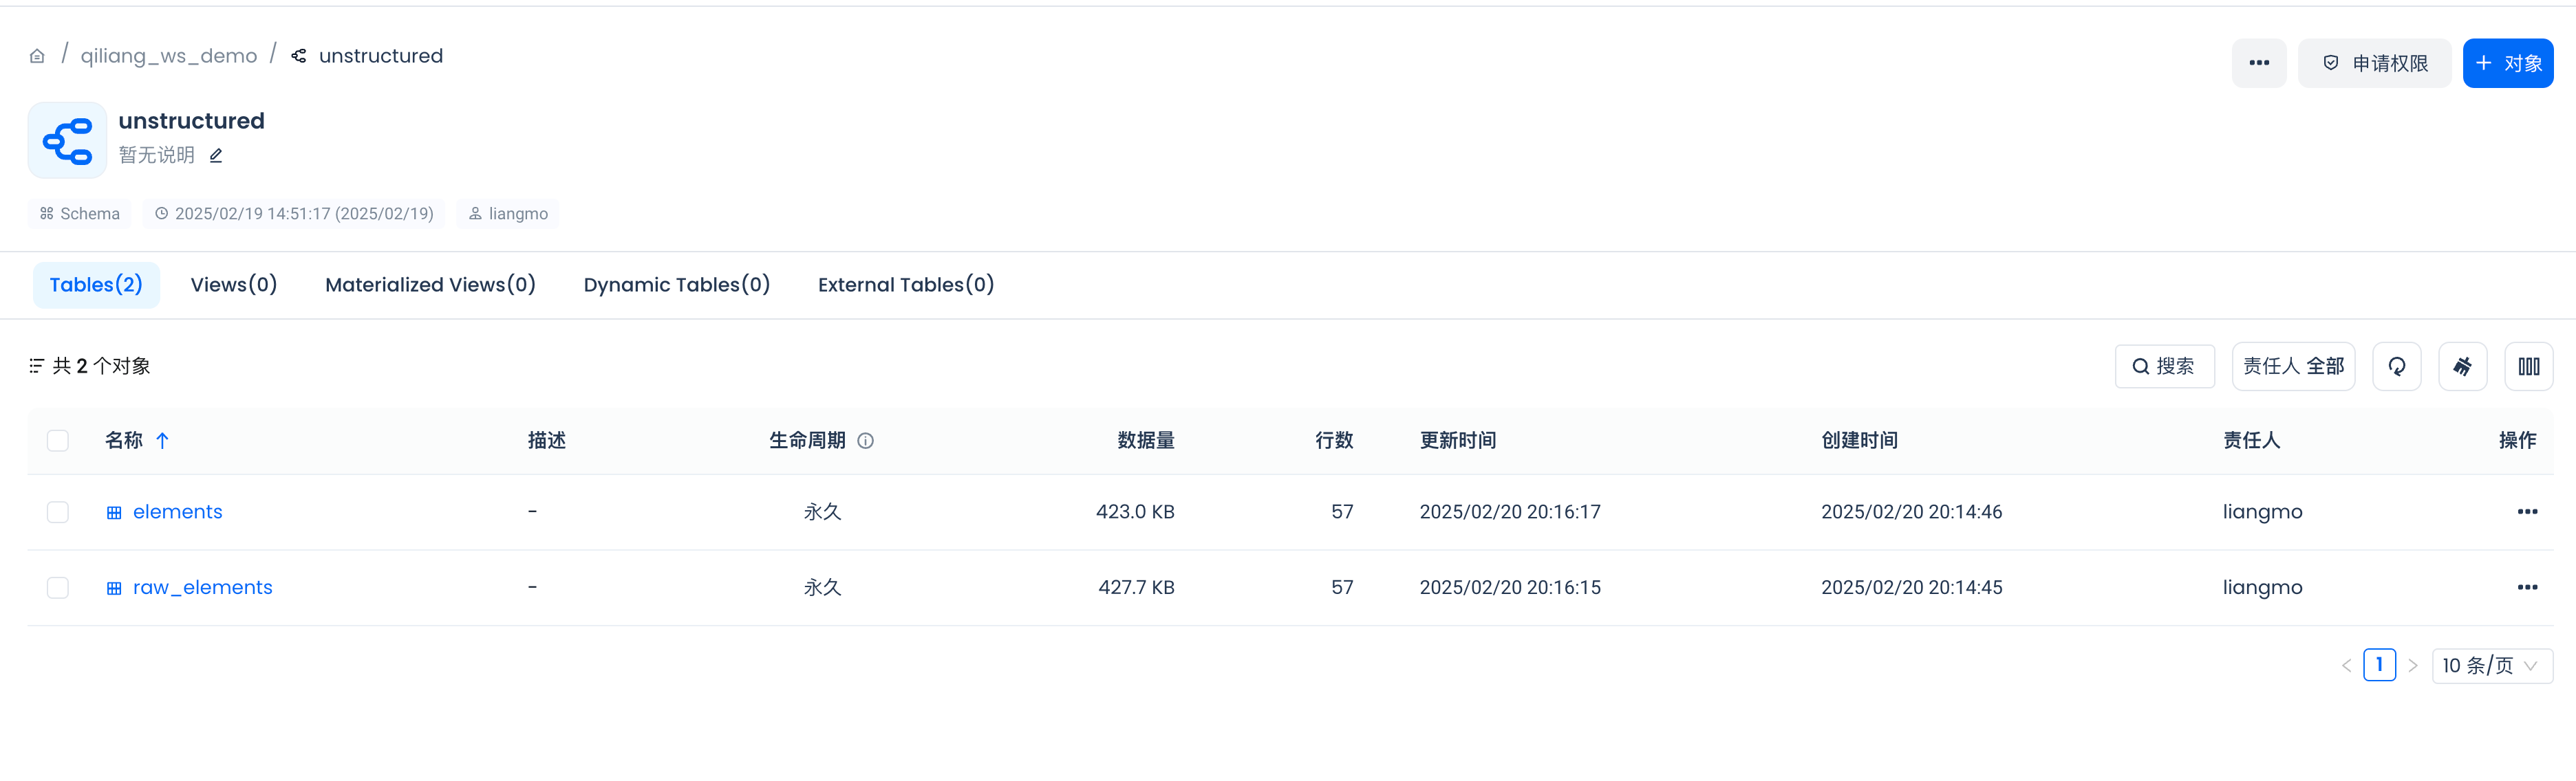Open the column settings icon

point(2528,366)
